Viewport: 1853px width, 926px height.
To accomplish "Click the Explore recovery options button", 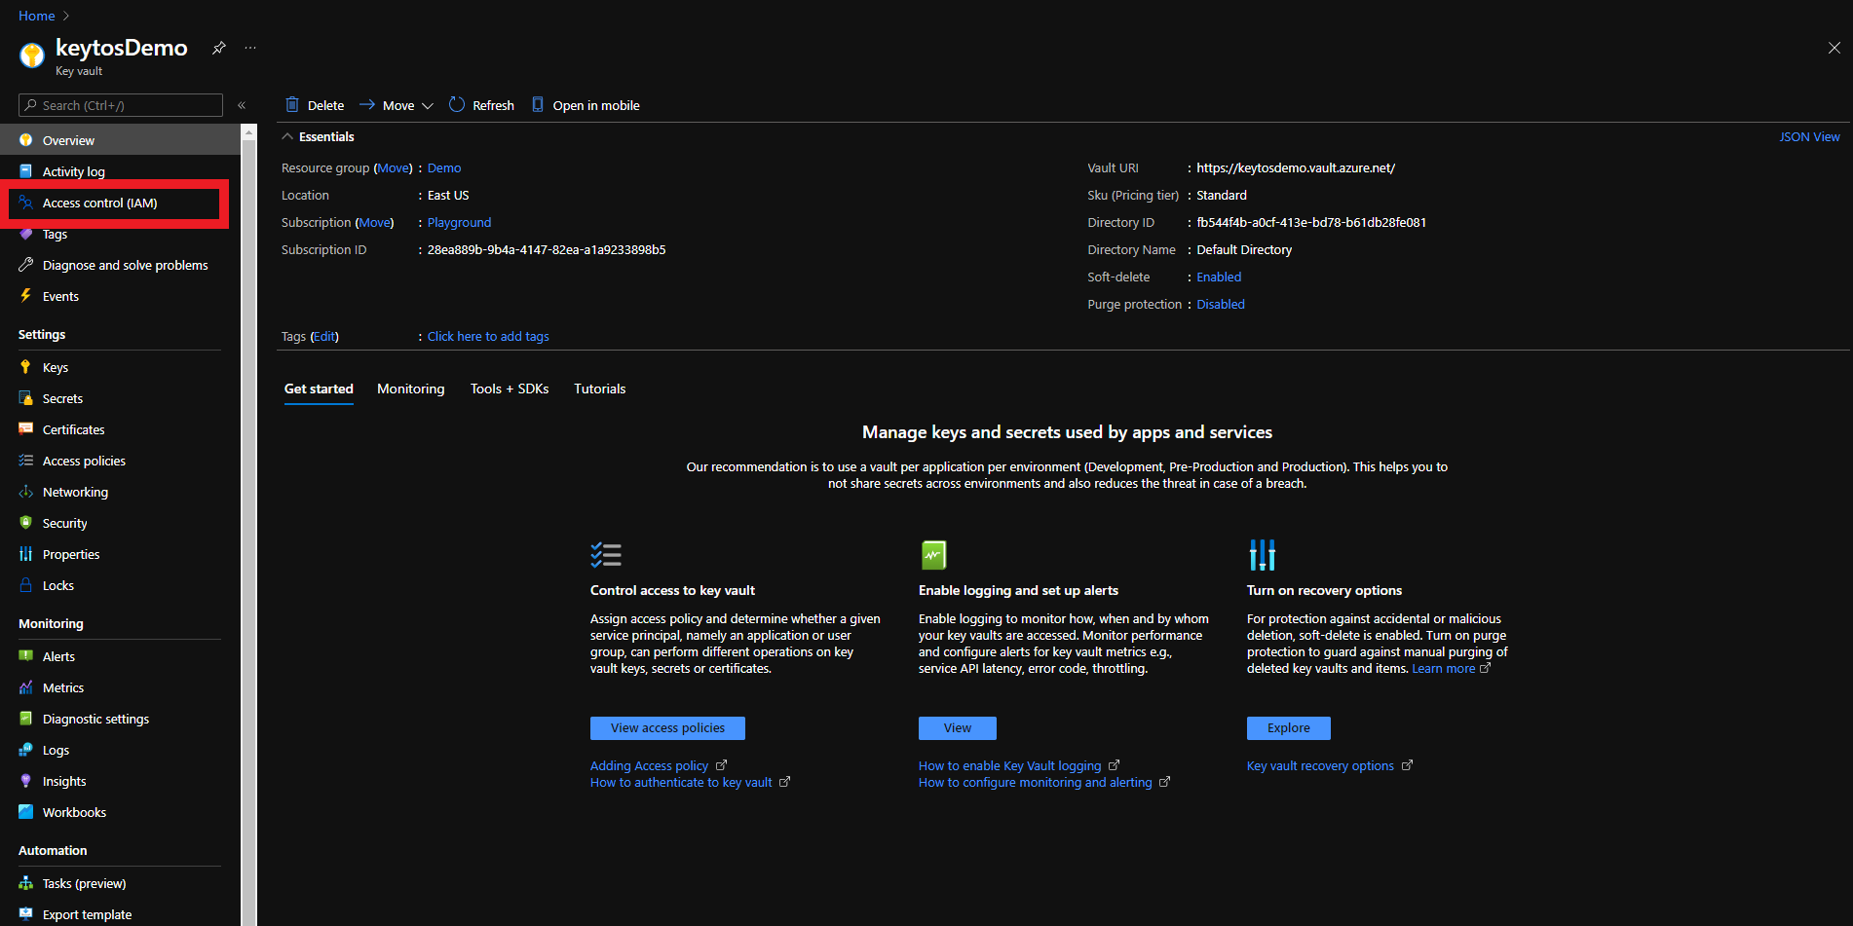I will click(x=1288, y=728).
